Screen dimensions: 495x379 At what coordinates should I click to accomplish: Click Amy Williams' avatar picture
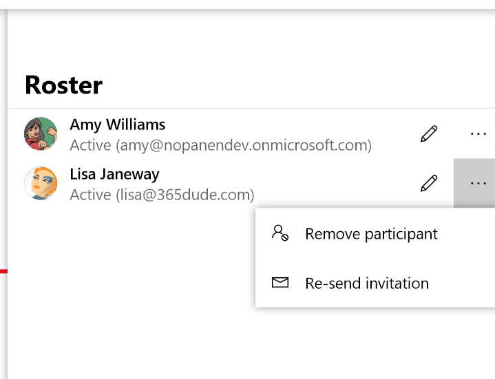pos(41,134)
